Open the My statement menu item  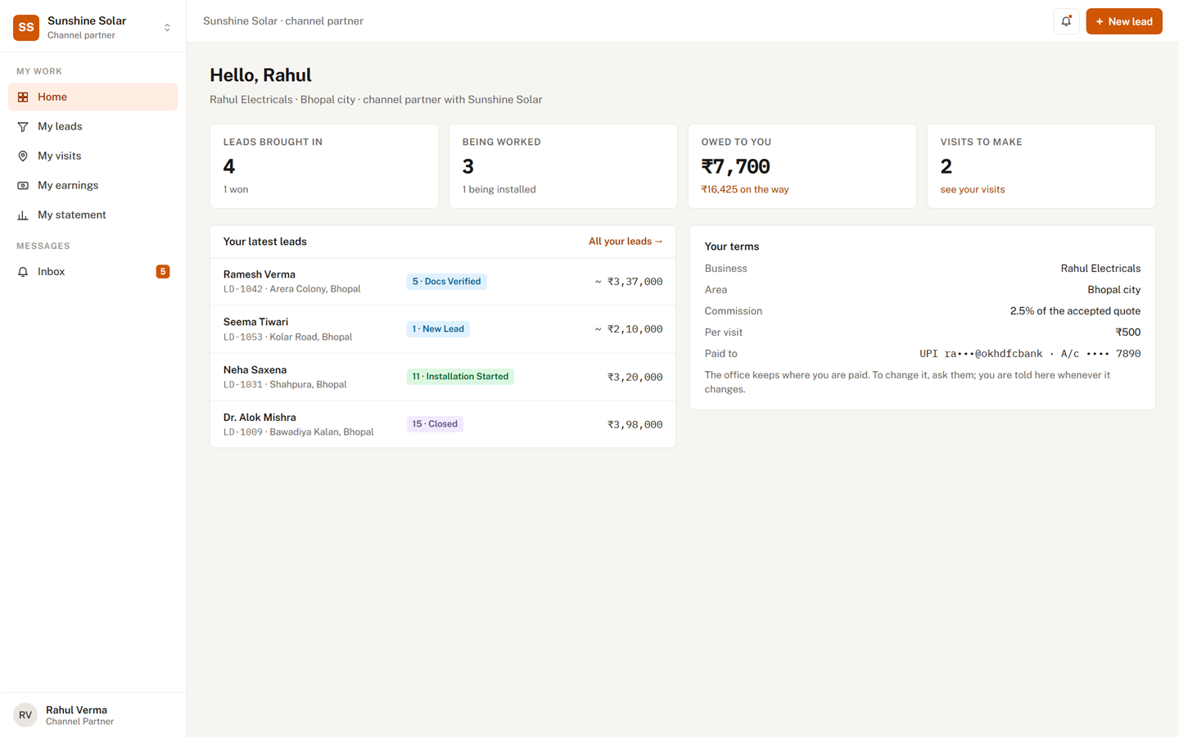pos(93,215)
